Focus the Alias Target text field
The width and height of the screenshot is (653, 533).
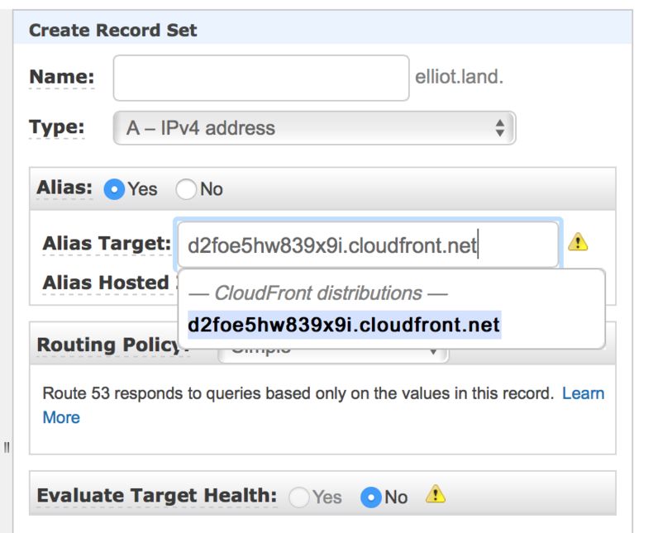click(x=368, y=245)
